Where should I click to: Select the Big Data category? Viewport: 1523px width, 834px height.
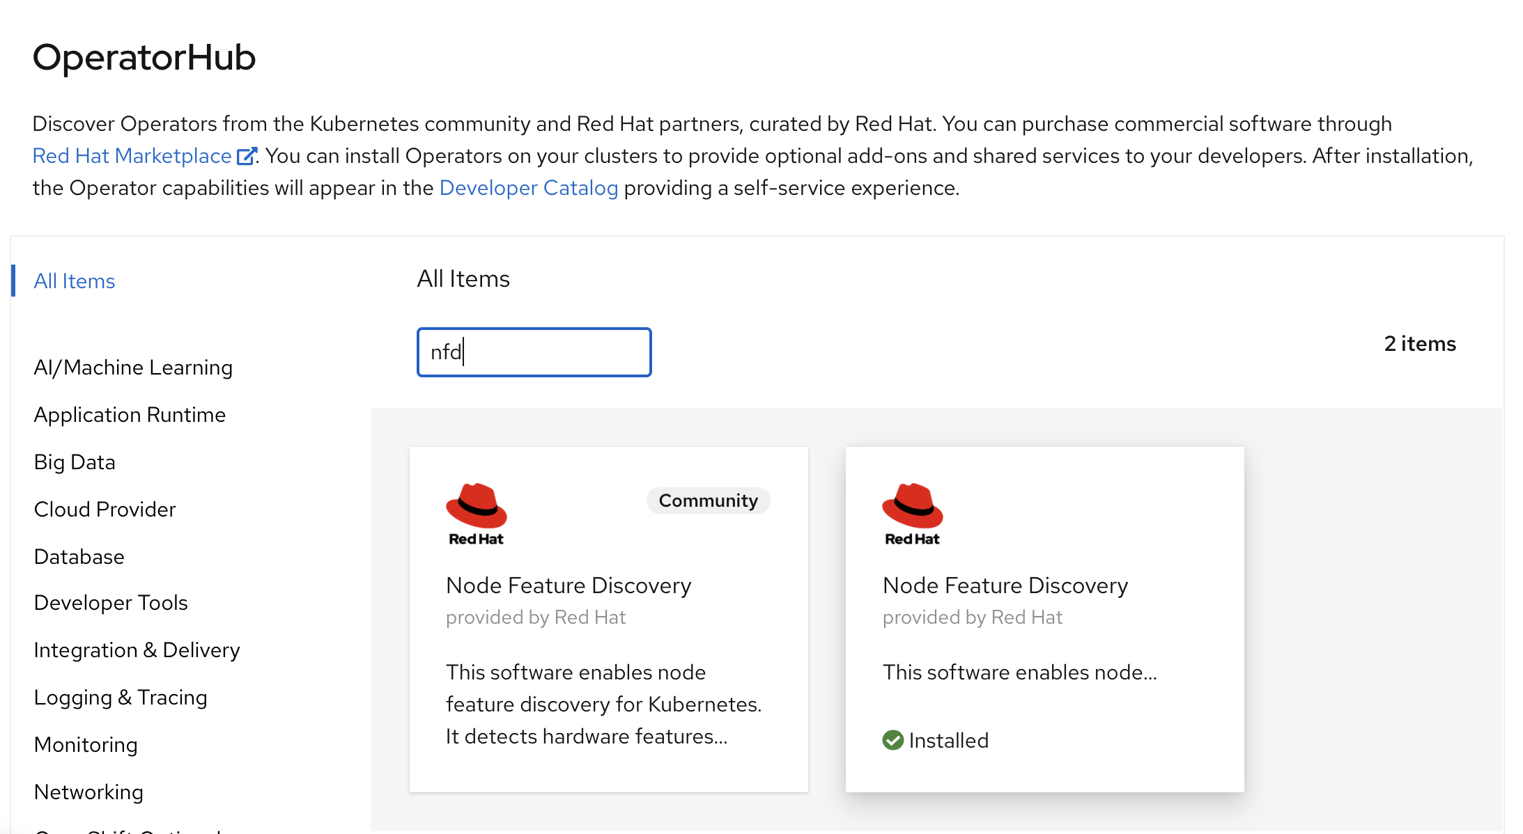click(75, 462)
